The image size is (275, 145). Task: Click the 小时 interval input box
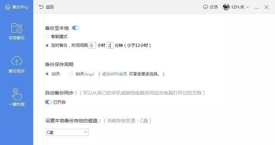pos(92,45)
